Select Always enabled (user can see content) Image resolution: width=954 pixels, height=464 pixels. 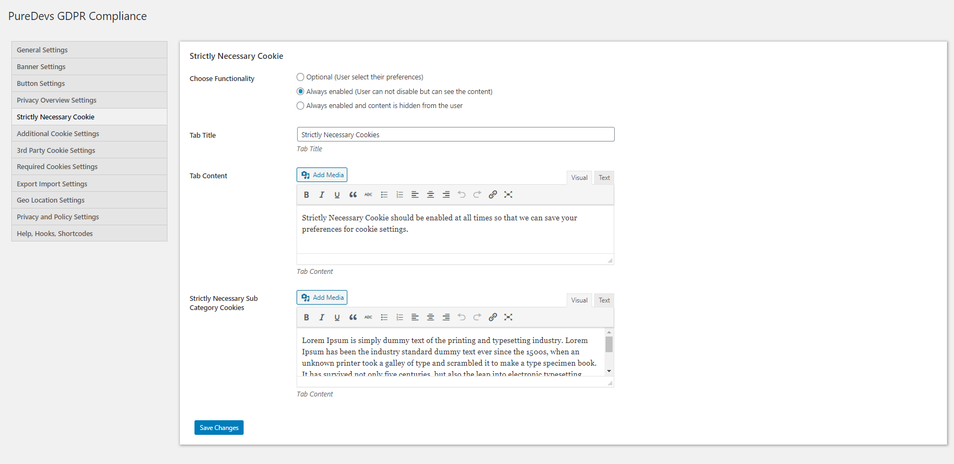point(300,92)
